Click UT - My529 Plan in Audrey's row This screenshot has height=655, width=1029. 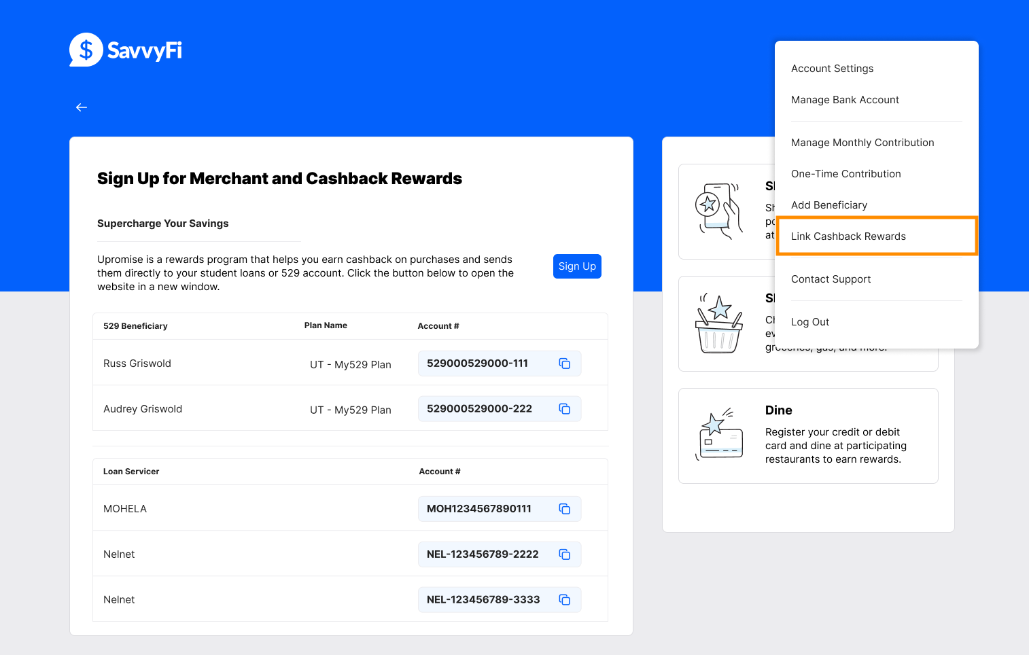tap(351, 410)
